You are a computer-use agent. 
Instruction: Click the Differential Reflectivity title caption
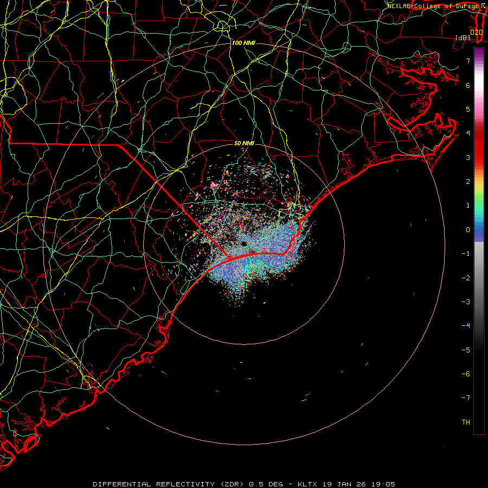pos(244,484)
